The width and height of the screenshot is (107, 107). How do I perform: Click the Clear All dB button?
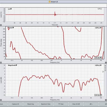[x=76, y=104]
